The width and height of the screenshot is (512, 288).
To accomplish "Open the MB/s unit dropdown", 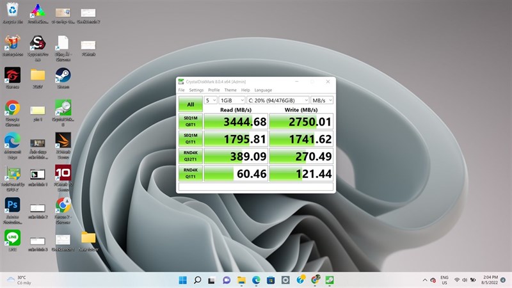I will click(322, 100).
